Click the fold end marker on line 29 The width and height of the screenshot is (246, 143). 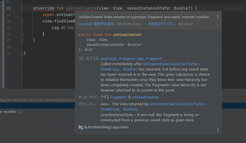point(22,53)
